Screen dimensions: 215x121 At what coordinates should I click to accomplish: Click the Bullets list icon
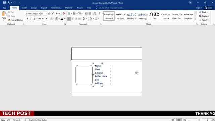(x=69, y=13)
